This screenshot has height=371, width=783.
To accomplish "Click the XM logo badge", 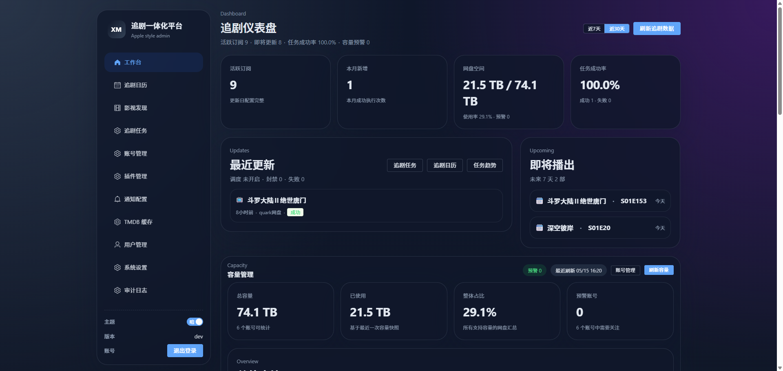I will 116,29.
